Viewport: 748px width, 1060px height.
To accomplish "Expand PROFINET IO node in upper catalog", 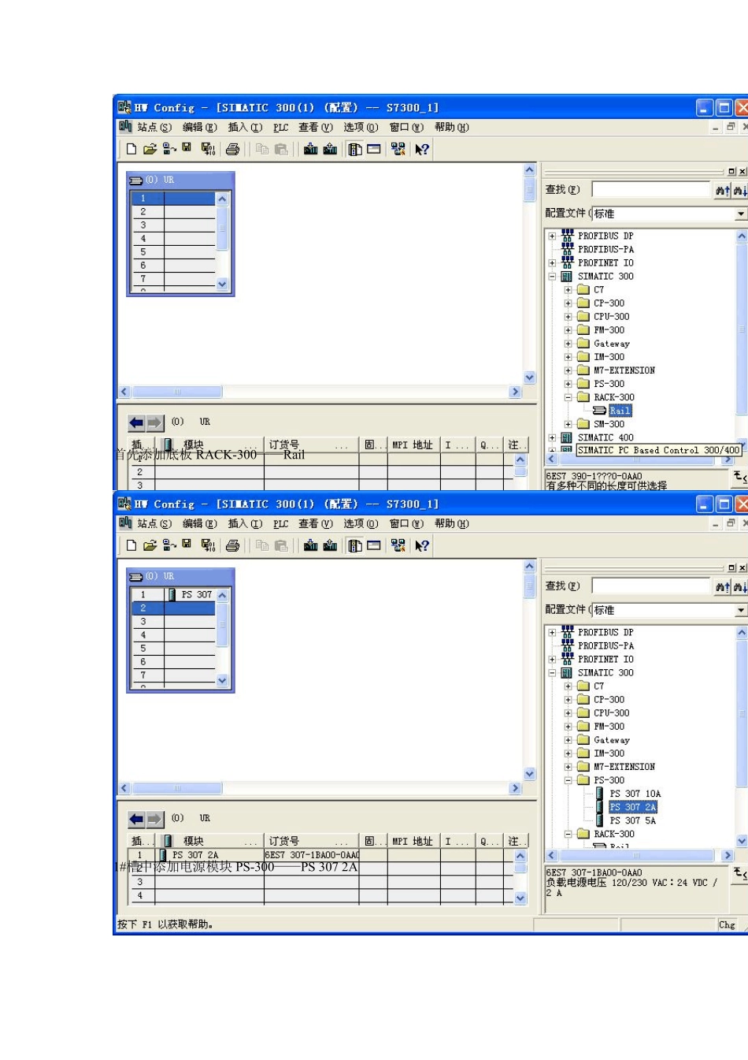I will tap(552, 262).
